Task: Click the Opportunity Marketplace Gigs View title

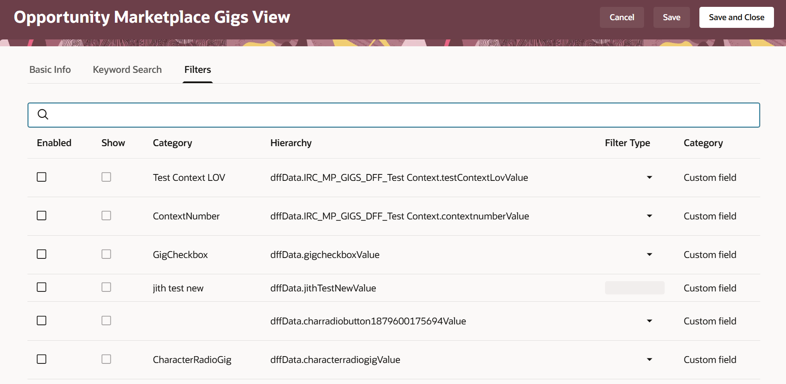Action: click(152, 17)
